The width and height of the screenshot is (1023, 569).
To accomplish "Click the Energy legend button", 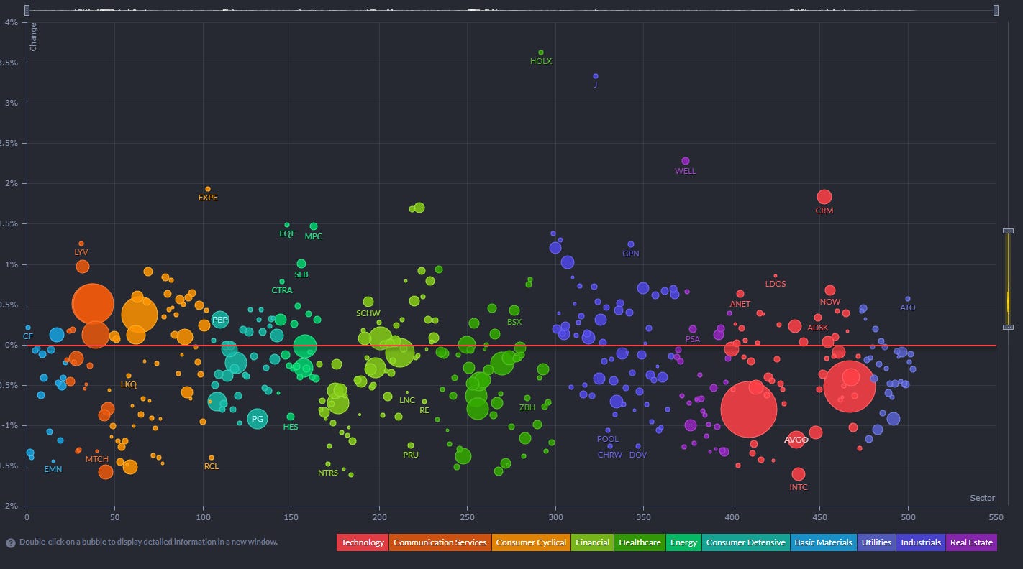I will point(683,542).
